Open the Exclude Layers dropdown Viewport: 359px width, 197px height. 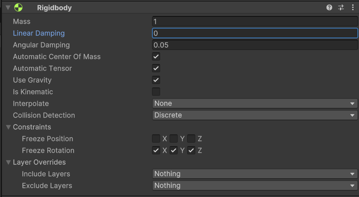(254, 186)
